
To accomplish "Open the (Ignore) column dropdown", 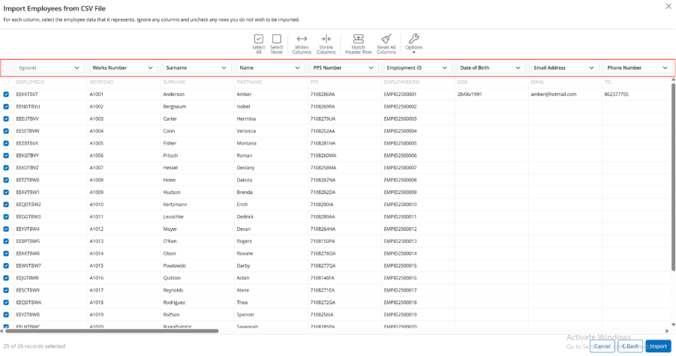I will click(50, 67).
